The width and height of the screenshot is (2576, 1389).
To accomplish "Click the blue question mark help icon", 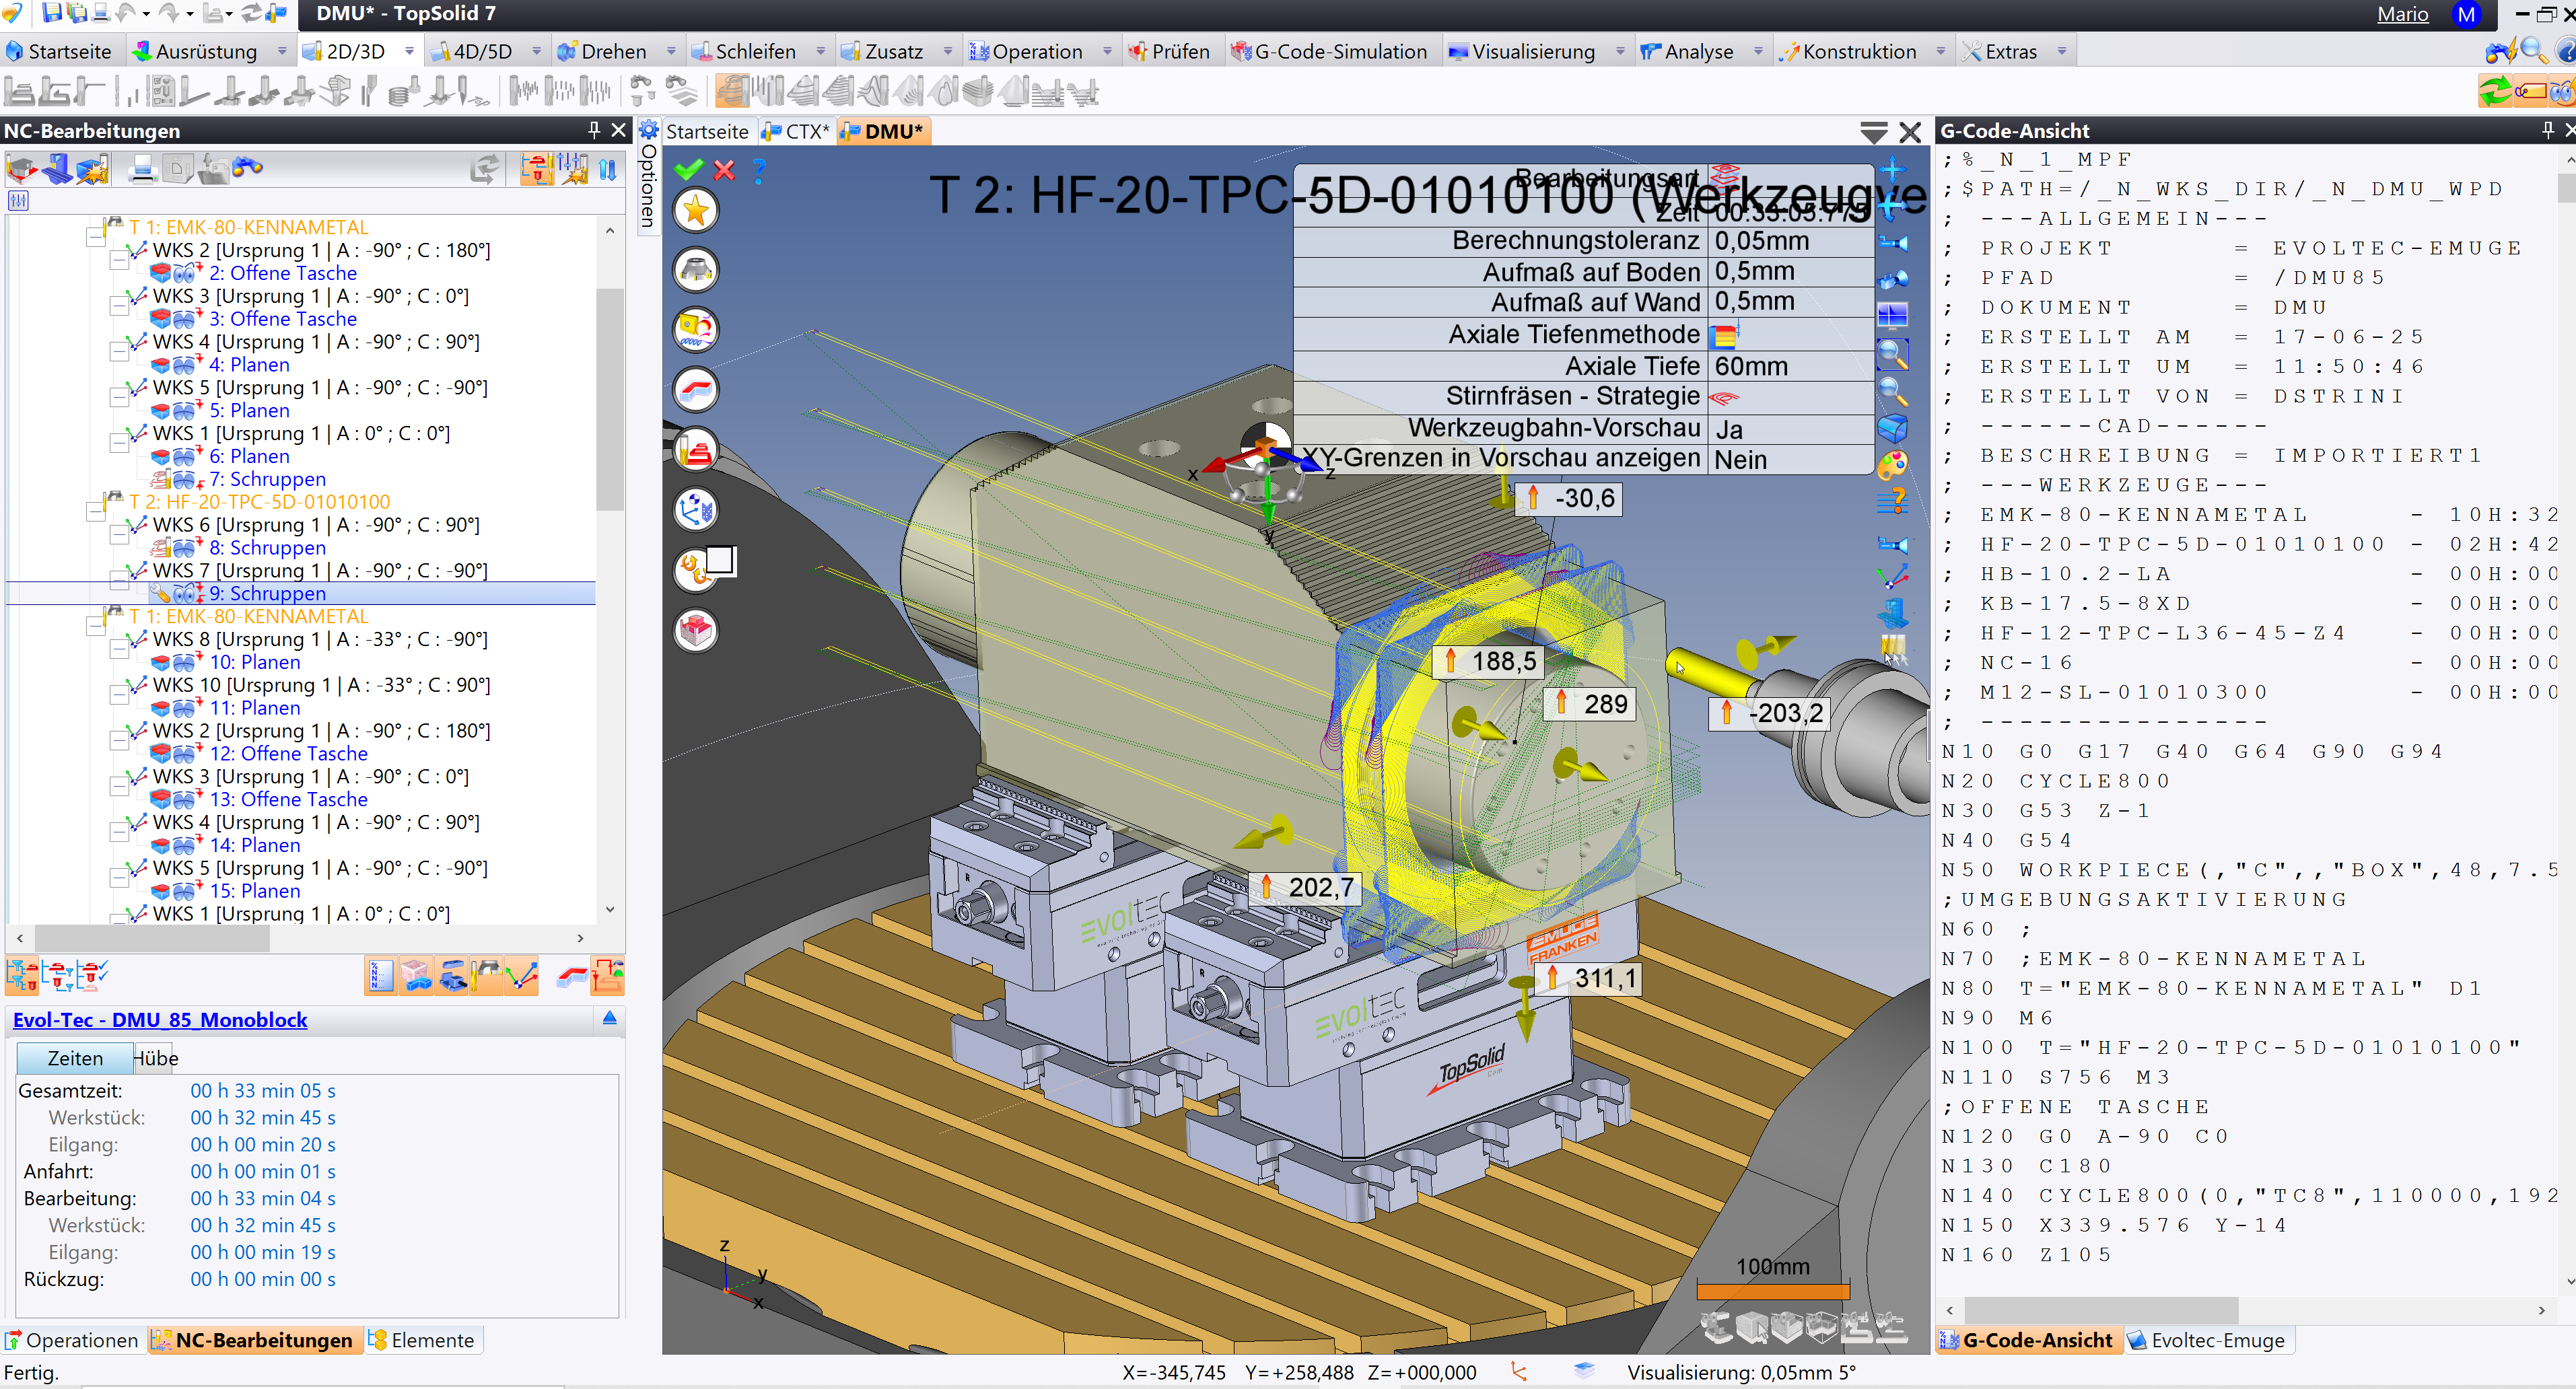I will point(759,170).
